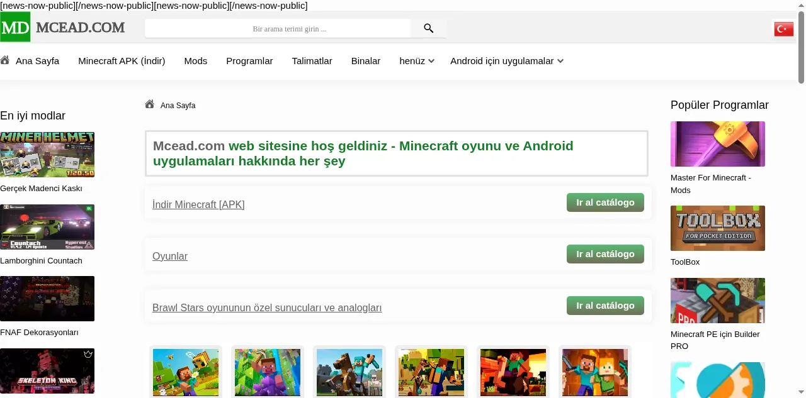Go to the Mods menu item
Viewport: 806px width, 398px height.
pyautogui.click(x=196, y=61)
